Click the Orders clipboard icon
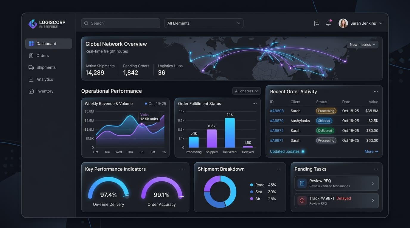 point(31,56)
